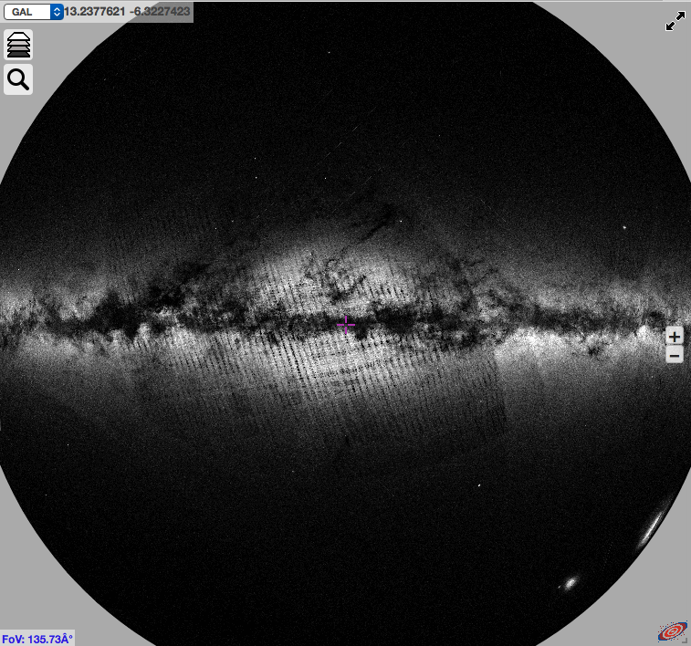Open the GAL coordinate frame dropdown
Screen dimensions: 691x646
point(34,12)
